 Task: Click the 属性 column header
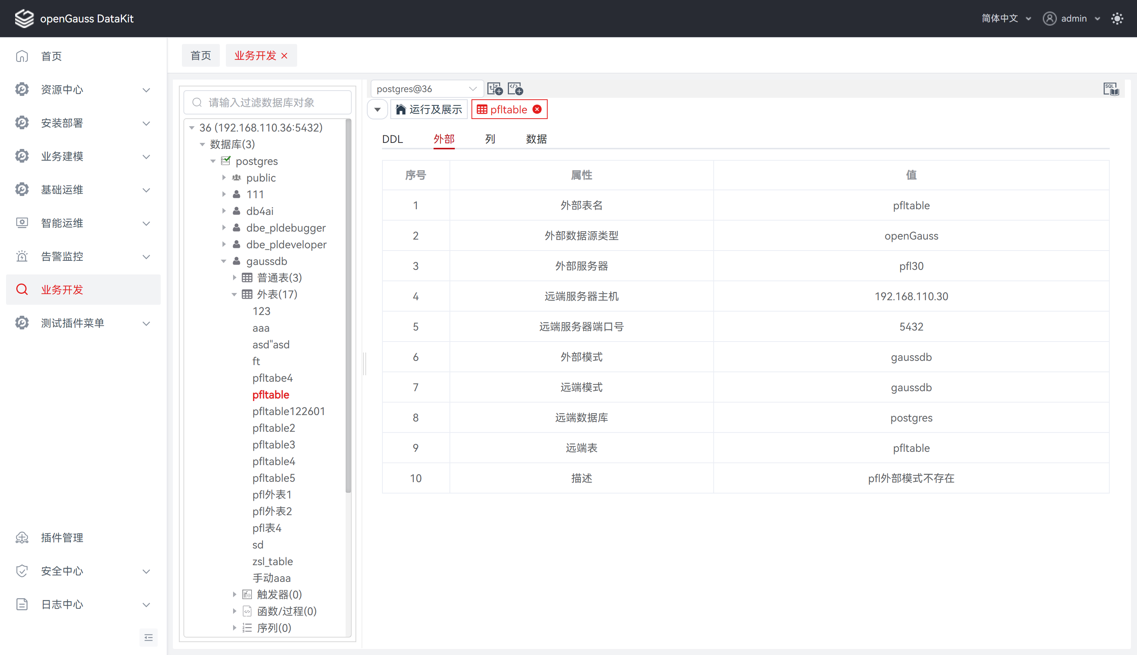click(581, 175)
